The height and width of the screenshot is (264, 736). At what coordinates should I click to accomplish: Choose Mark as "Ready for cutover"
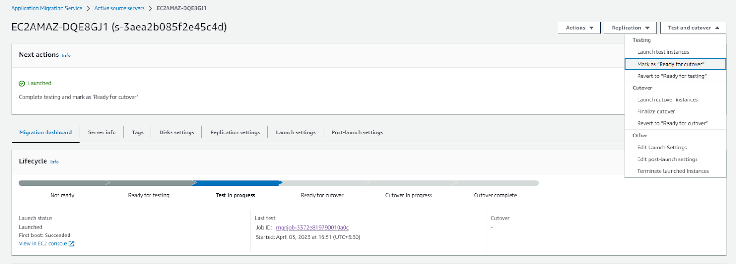(x=675, y=64)
